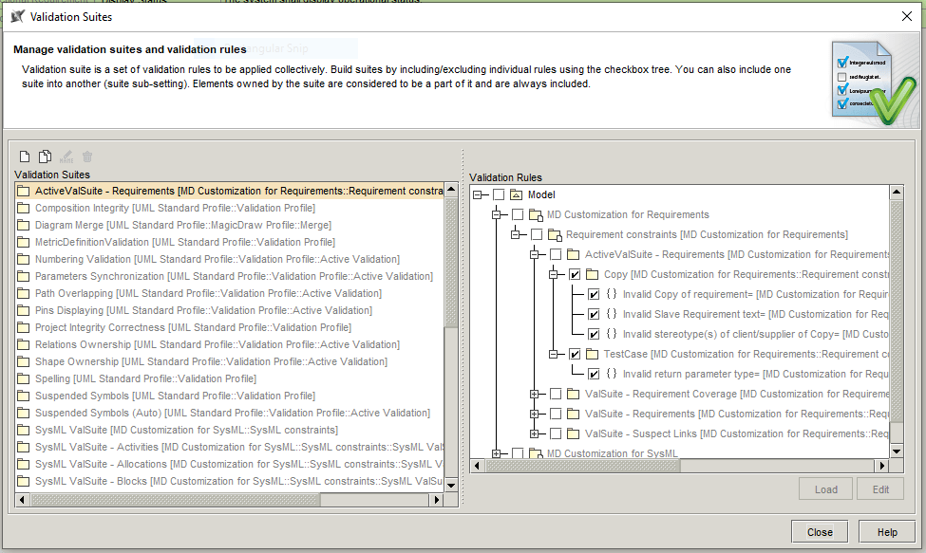926x553 pixels.
Task: Click the Help button
Action: coord(887,532)
